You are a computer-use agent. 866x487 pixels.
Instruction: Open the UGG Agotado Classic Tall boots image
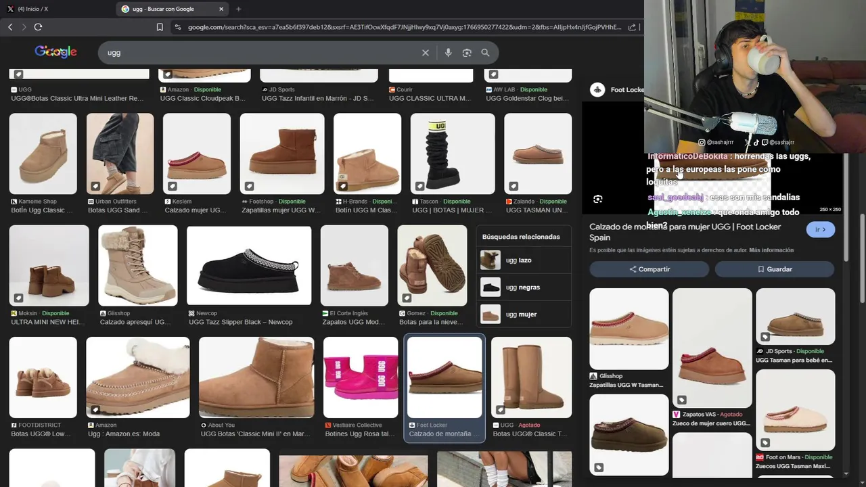click(x=531, y=377)
